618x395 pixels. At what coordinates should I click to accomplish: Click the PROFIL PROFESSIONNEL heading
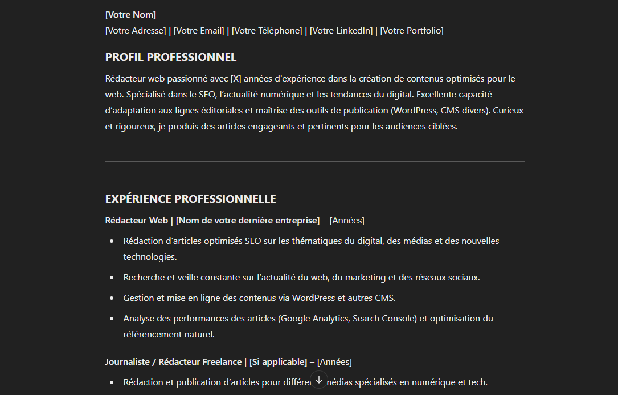[x=171, y=57]
